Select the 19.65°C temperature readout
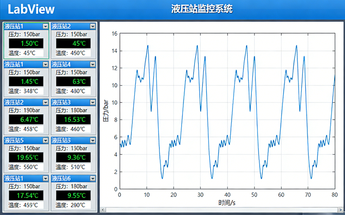 click(x=26, y=157)
